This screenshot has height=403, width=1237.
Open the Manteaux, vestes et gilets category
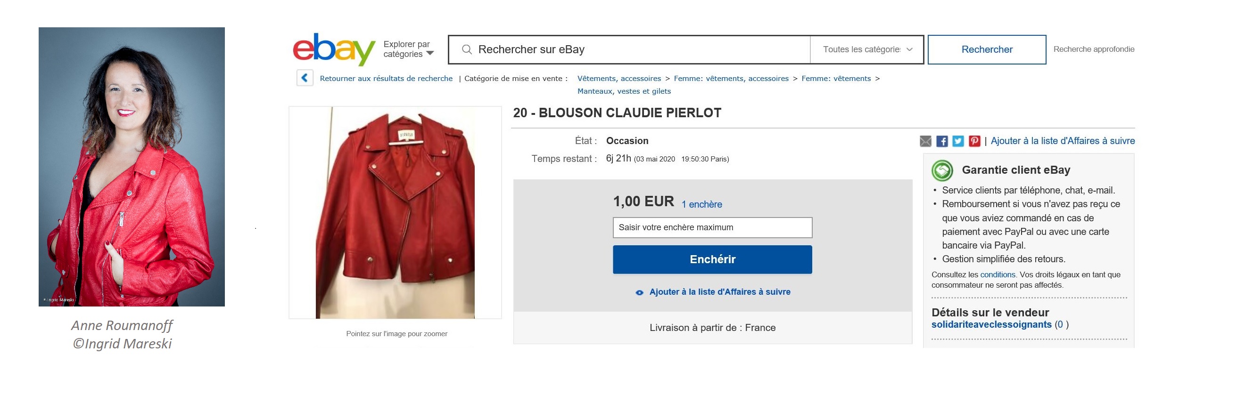(624, 91)
